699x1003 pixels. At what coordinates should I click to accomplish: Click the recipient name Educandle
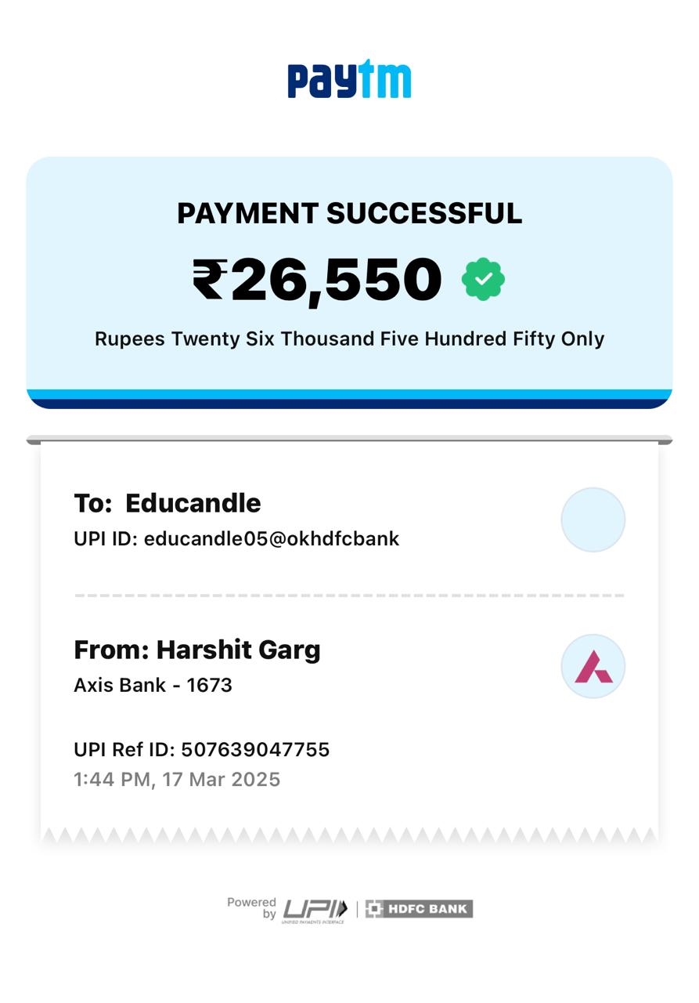pos(193,503)
